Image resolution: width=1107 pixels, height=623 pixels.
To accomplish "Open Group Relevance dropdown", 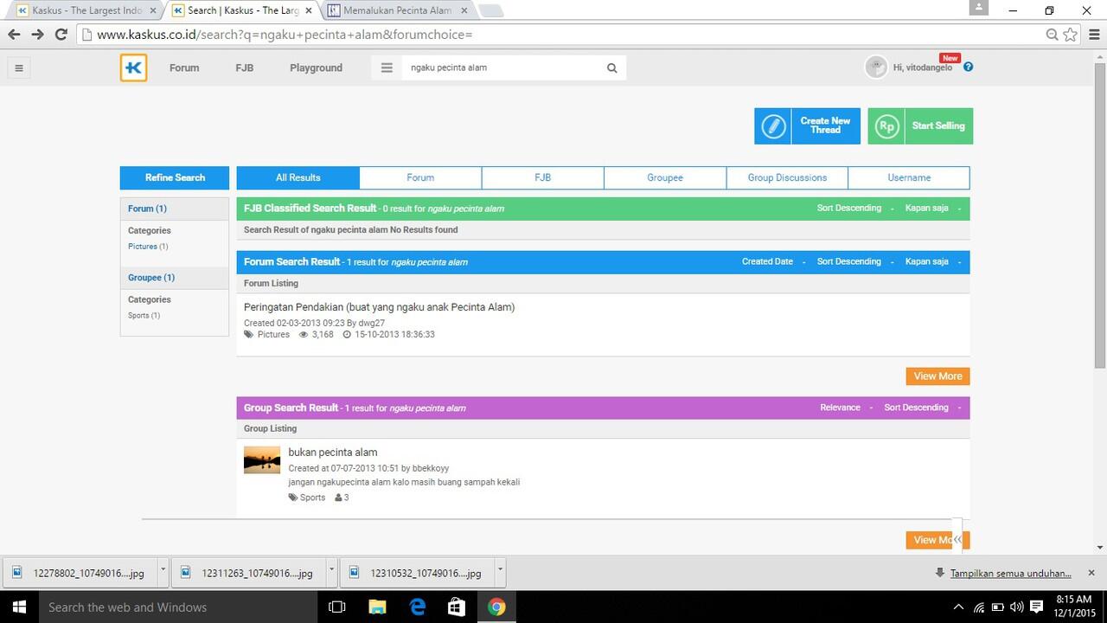I will tap(846, 408).
